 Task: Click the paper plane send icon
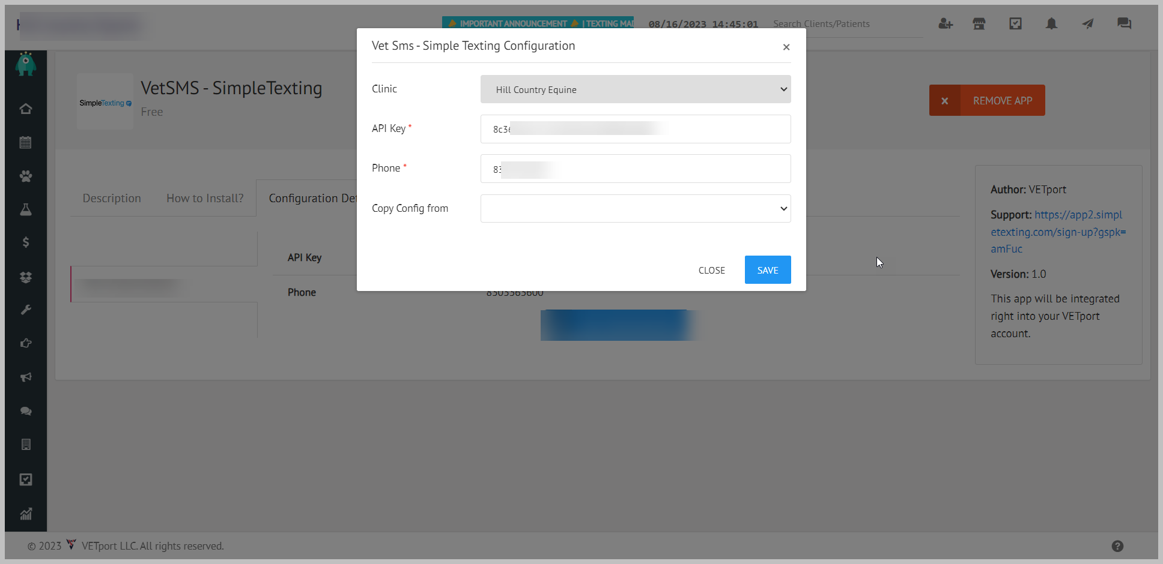tap(1088, 23)
